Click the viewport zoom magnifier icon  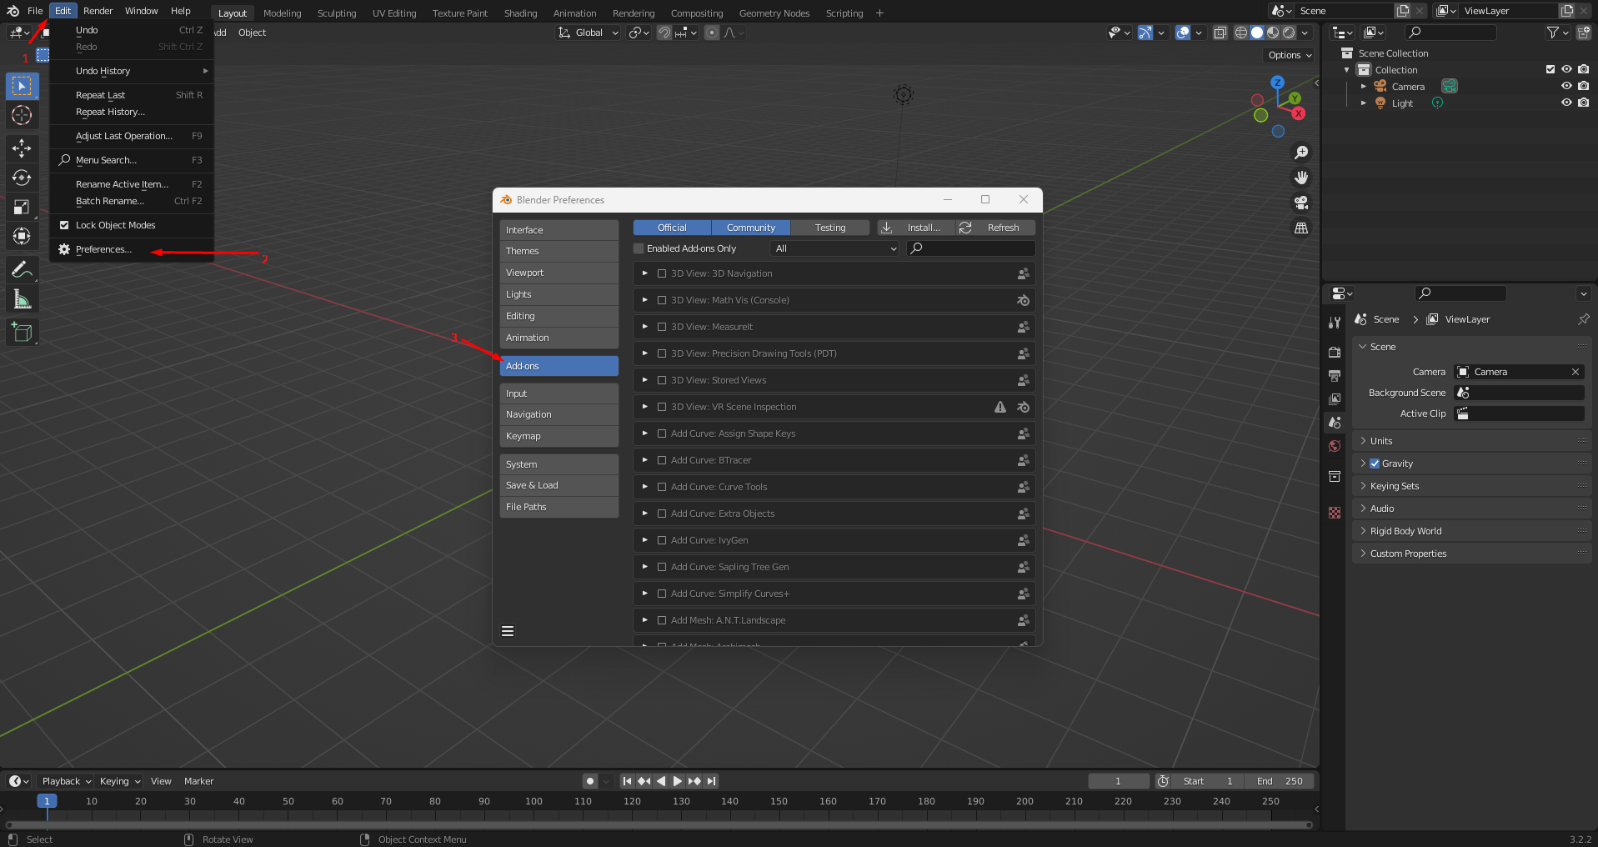pos(1300,153)
